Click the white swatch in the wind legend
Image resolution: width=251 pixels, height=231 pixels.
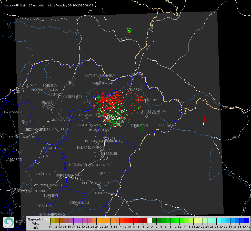click(x=149, y=220)
